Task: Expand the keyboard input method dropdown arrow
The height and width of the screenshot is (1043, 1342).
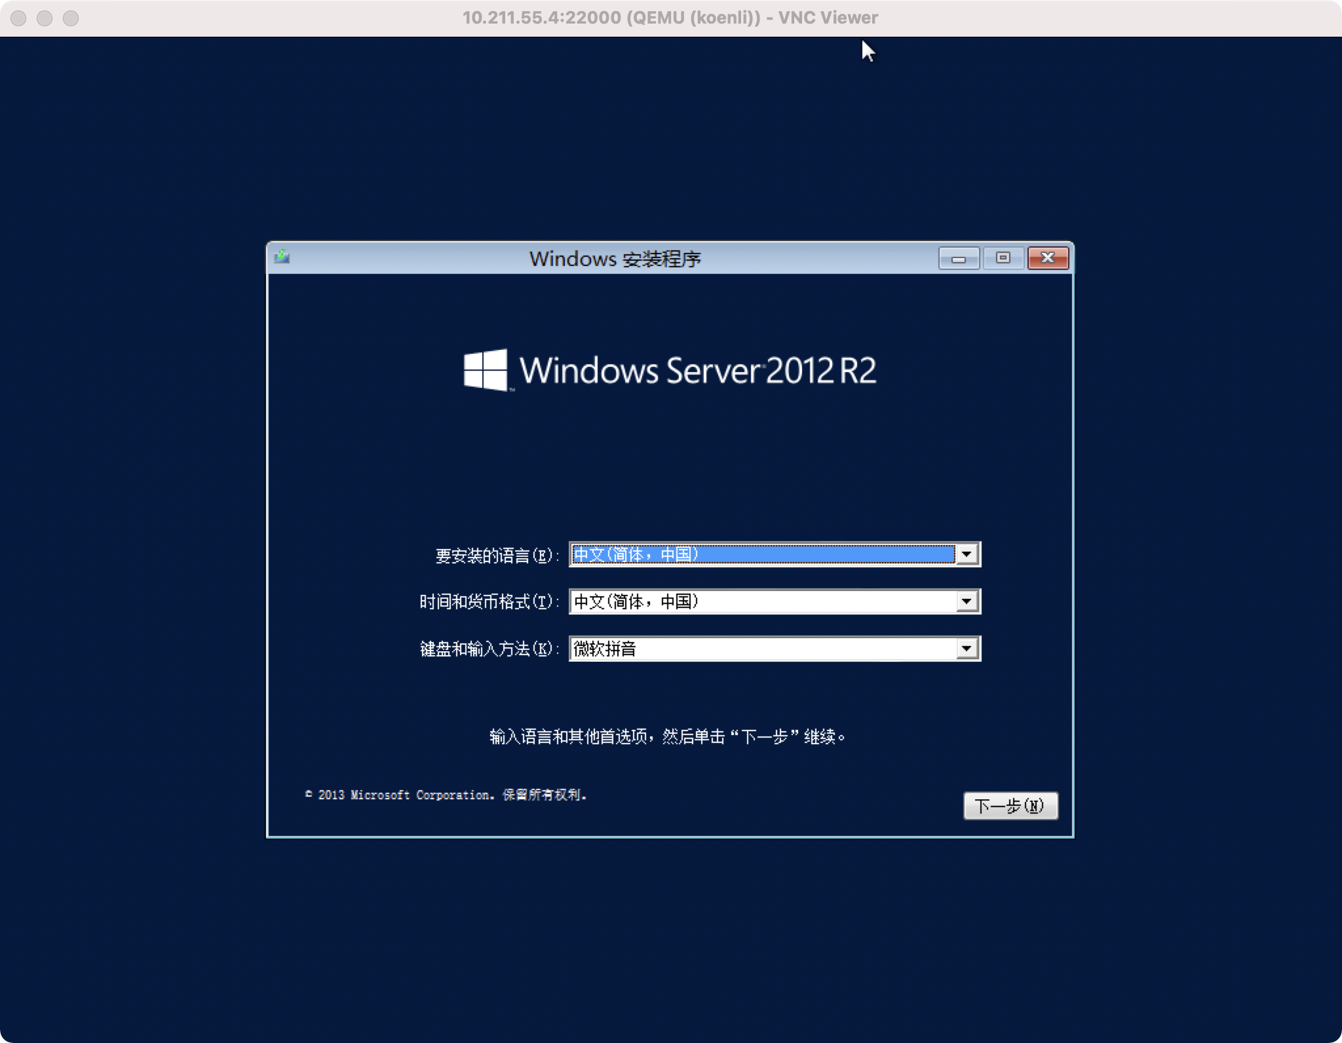Action: click(967, 649)
